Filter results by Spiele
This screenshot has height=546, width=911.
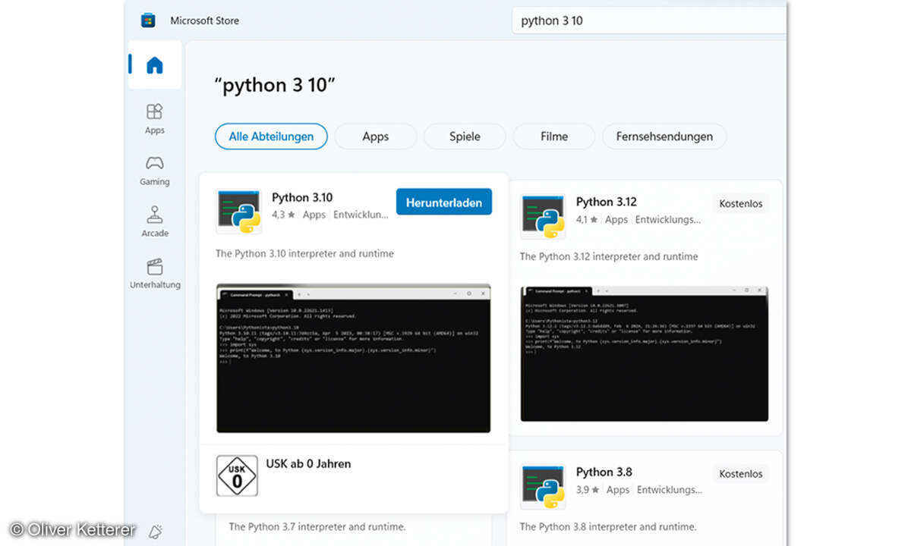tap(465, 136)
